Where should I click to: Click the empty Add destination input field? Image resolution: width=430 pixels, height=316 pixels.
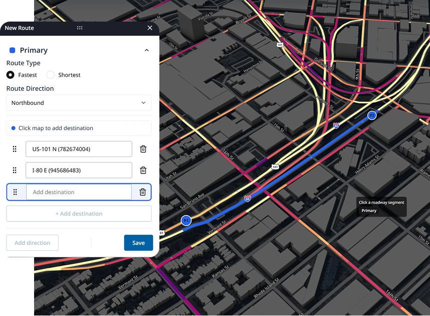[x=79, y=192]
